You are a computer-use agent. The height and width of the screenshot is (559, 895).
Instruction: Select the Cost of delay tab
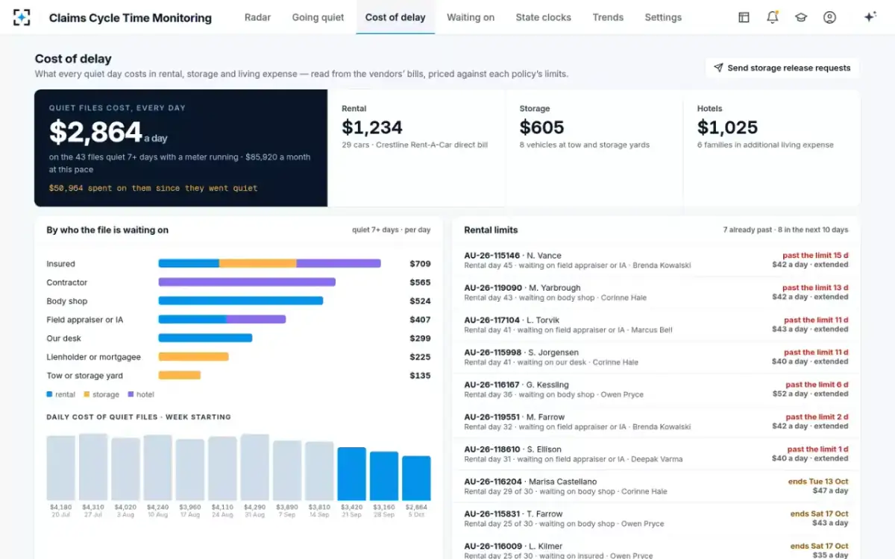pos(395,17)
